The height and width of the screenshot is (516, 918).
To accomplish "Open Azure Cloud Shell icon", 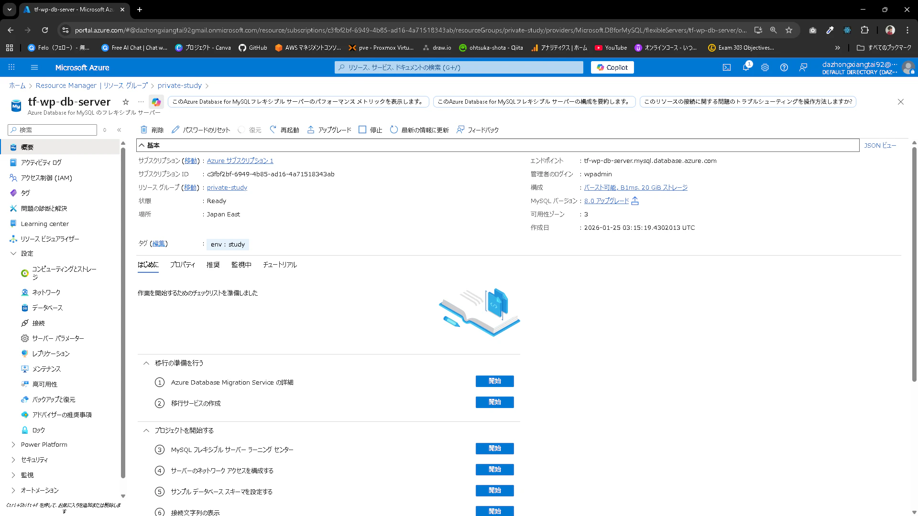I will [726, 67].
